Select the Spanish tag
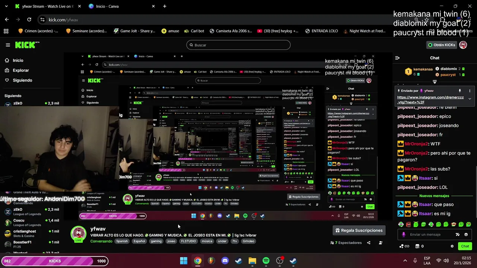477x268 pixels. tap(122, 241)
